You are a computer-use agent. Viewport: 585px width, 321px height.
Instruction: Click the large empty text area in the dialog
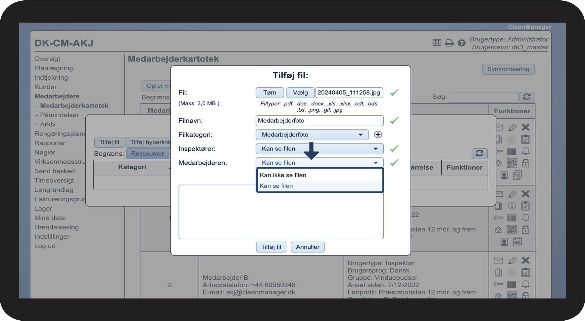(281, 212)
